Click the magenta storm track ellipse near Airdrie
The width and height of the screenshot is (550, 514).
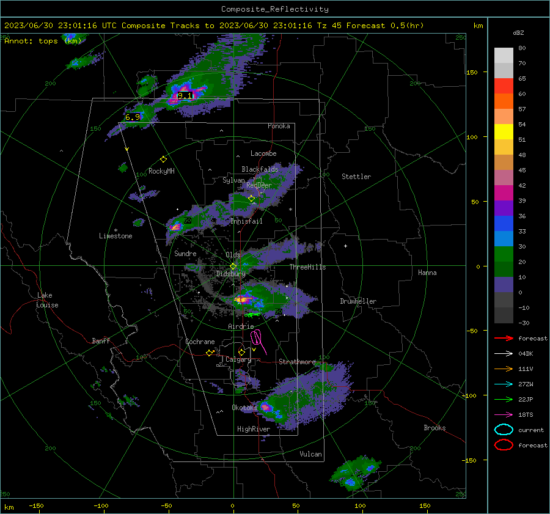(x=256, y=337)
